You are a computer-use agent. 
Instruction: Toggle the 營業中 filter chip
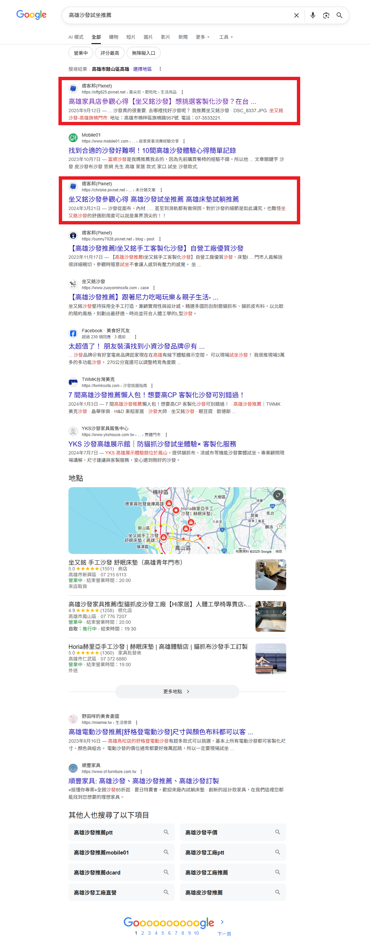80,53
